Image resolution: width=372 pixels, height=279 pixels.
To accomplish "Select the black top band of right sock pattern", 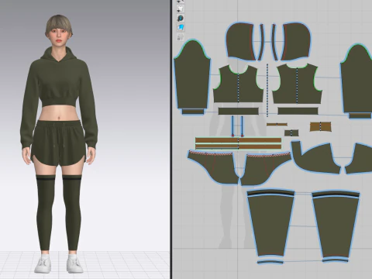I will [336, 194].
